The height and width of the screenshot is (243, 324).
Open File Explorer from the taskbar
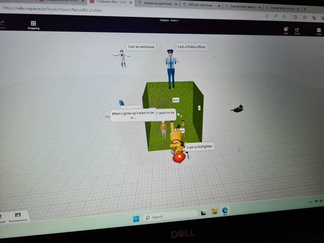(x=214, y=211)
